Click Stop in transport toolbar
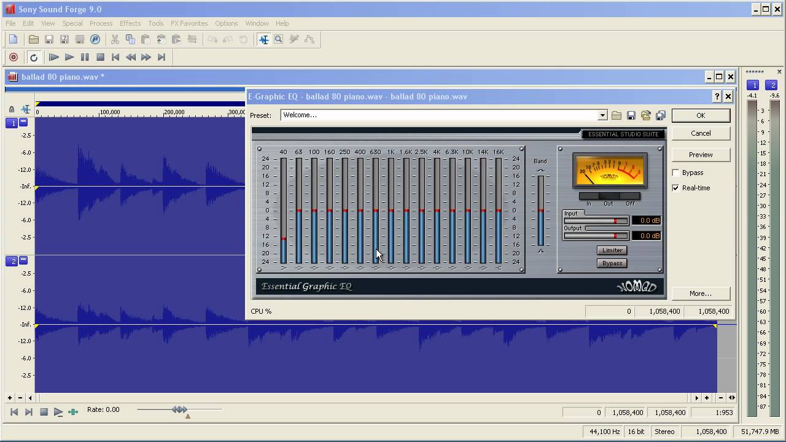Screen dimensions: 786x442 [100, 57]
